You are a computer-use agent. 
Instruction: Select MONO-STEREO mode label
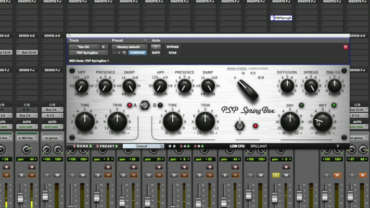[237, 69]
